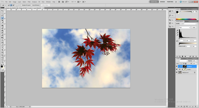Check the Auto-Enhance option
The width and height of the screenshot is (199, 108).
pos(32,5)
